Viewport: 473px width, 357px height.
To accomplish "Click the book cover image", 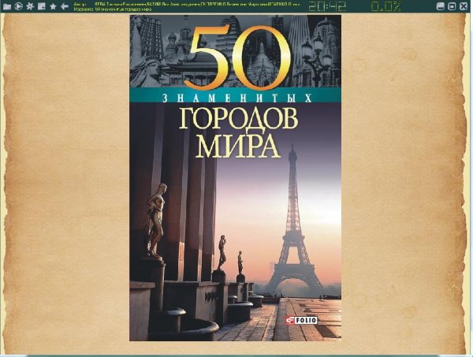I will 235,178.
